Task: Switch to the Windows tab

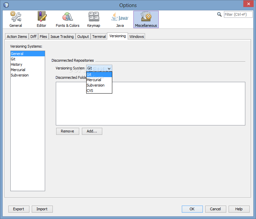Action: [136, 37]
